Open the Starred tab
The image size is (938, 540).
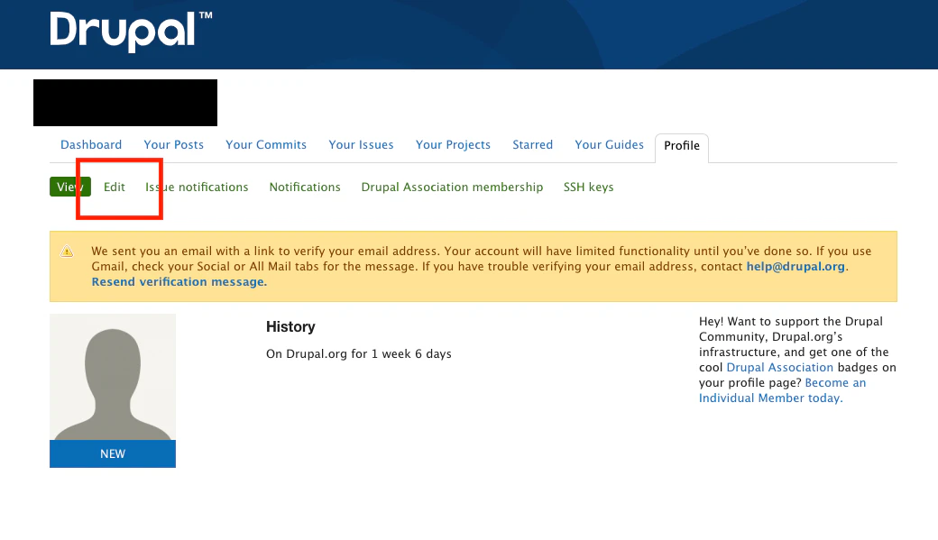(532, 145)
